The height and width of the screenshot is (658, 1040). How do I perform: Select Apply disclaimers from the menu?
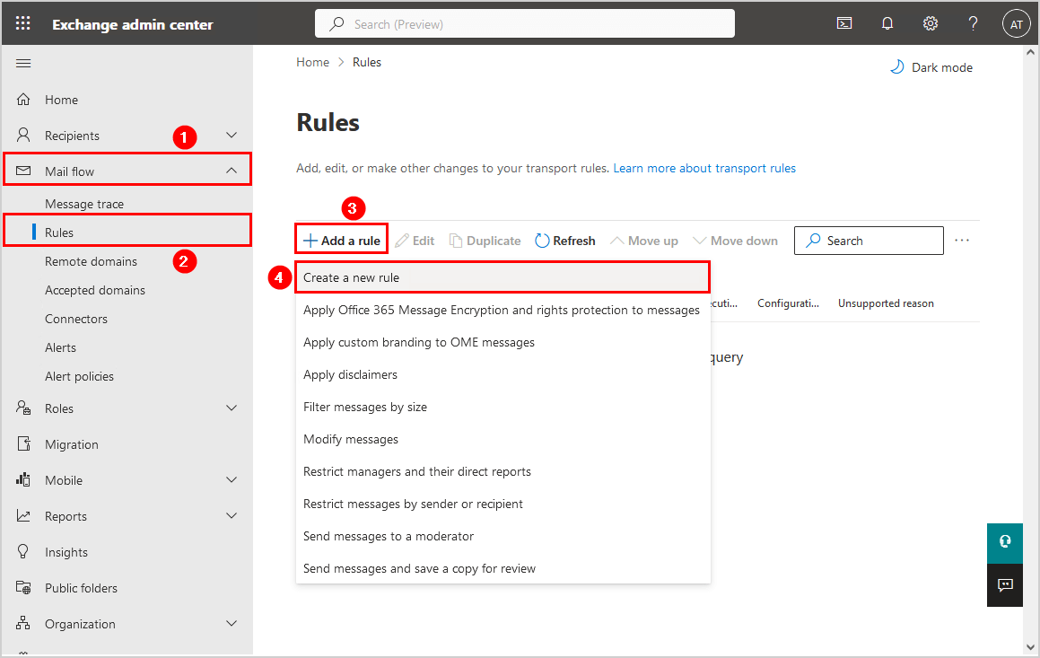click(x=351, y=374)
